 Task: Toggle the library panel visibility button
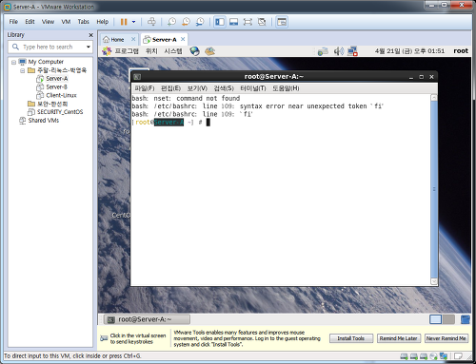(220, 22)
